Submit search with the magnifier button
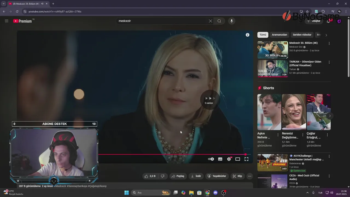The width and height of the screenshot is (350, 197). click(x=219, y=21)
